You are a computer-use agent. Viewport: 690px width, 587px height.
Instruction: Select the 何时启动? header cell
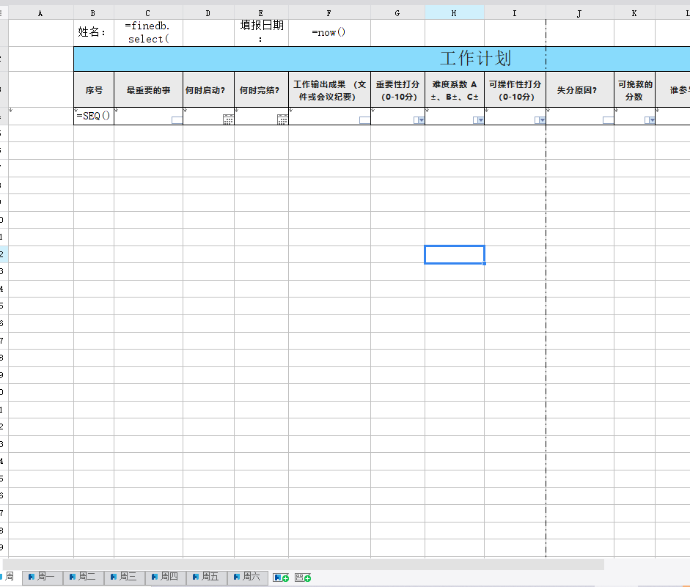click(208, 89)
